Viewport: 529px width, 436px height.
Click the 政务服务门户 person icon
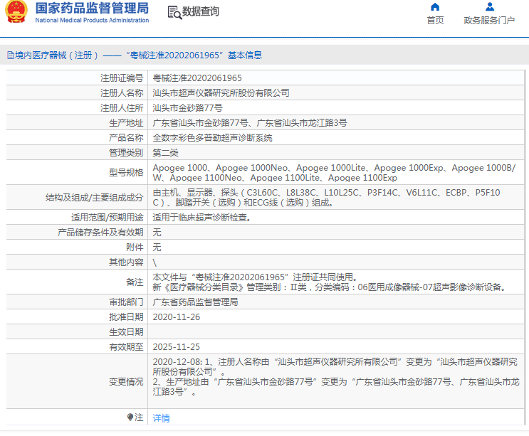[x=490, y=6]
